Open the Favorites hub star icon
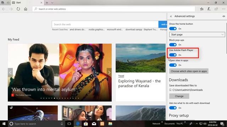This screenshot has width=227, height=127. [202, 9]
